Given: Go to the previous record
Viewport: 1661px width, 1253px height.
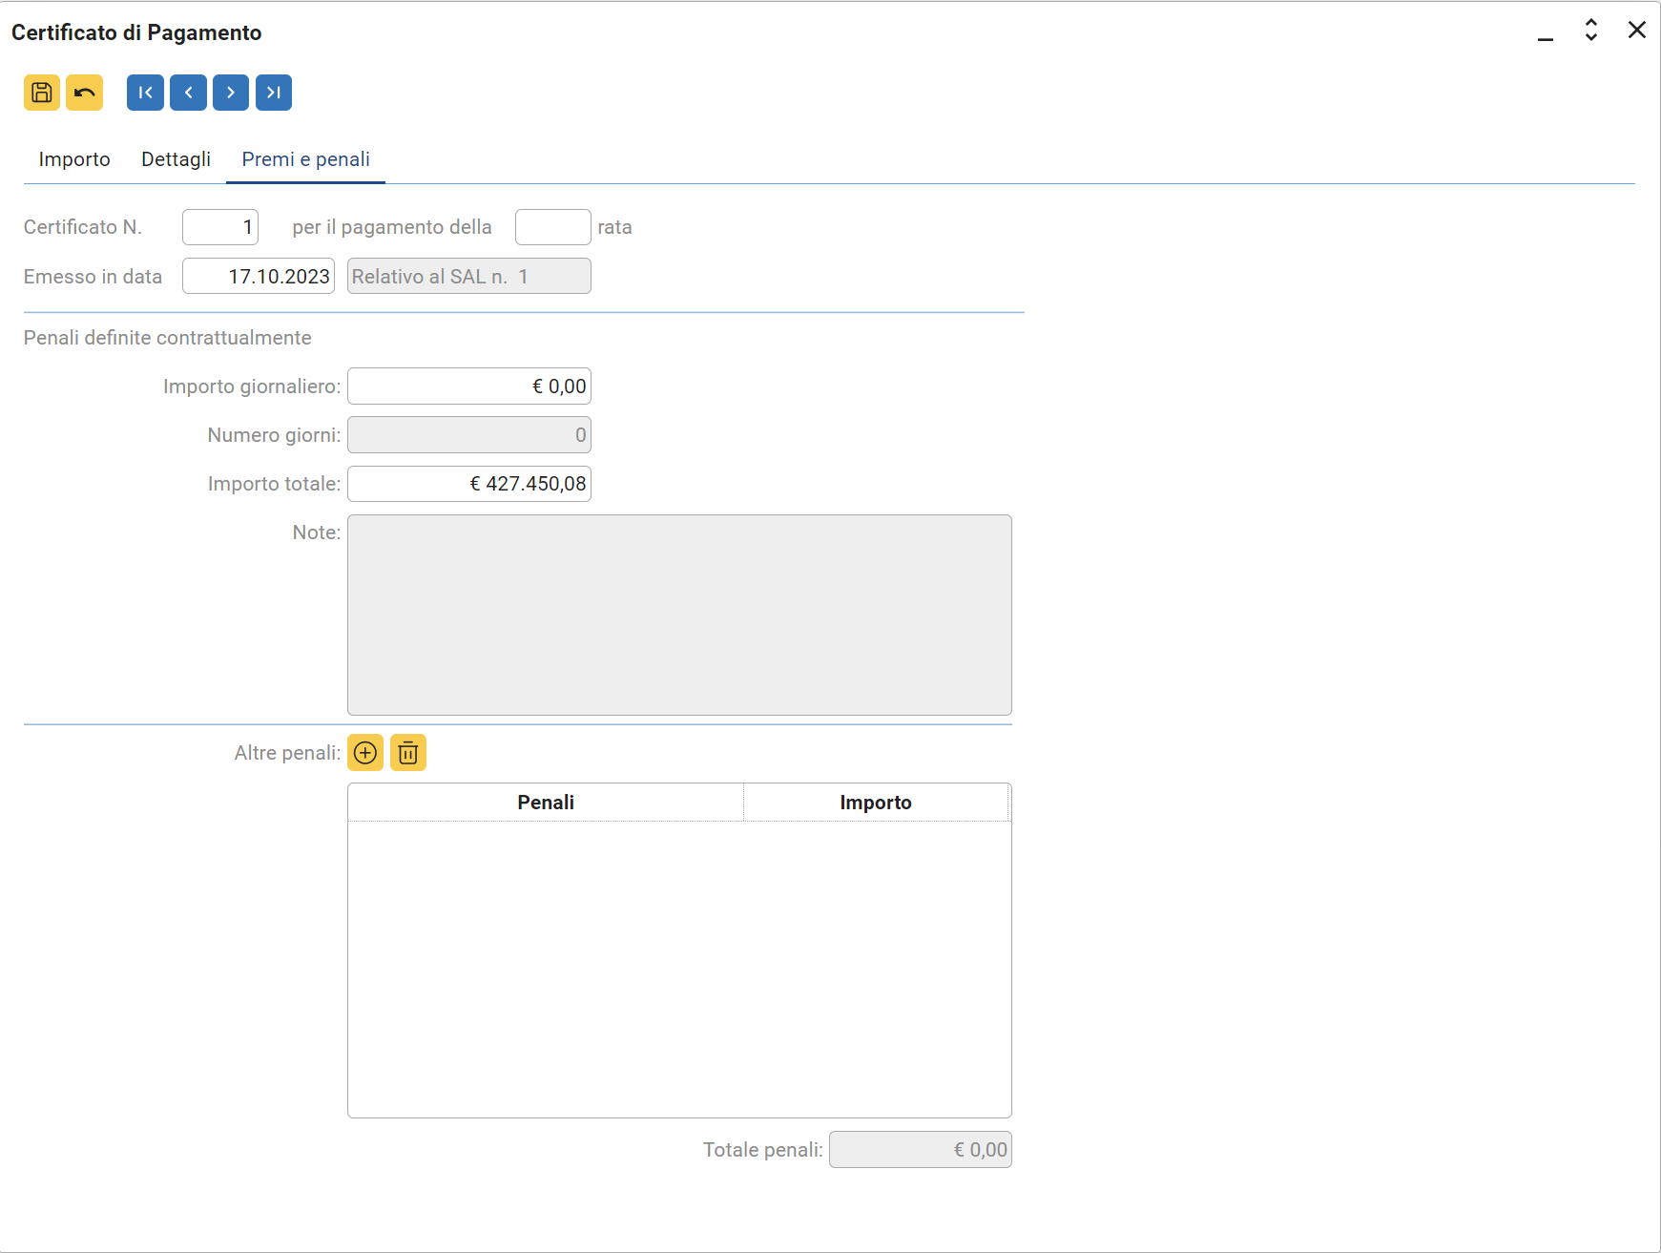Looking at the screenshot, I should pos(188,93).
